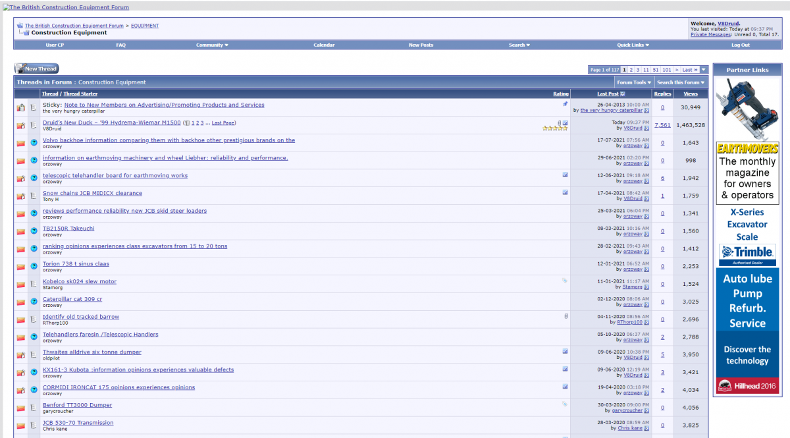Jump to last post in Druid's New Duck thread

(646, 128)
